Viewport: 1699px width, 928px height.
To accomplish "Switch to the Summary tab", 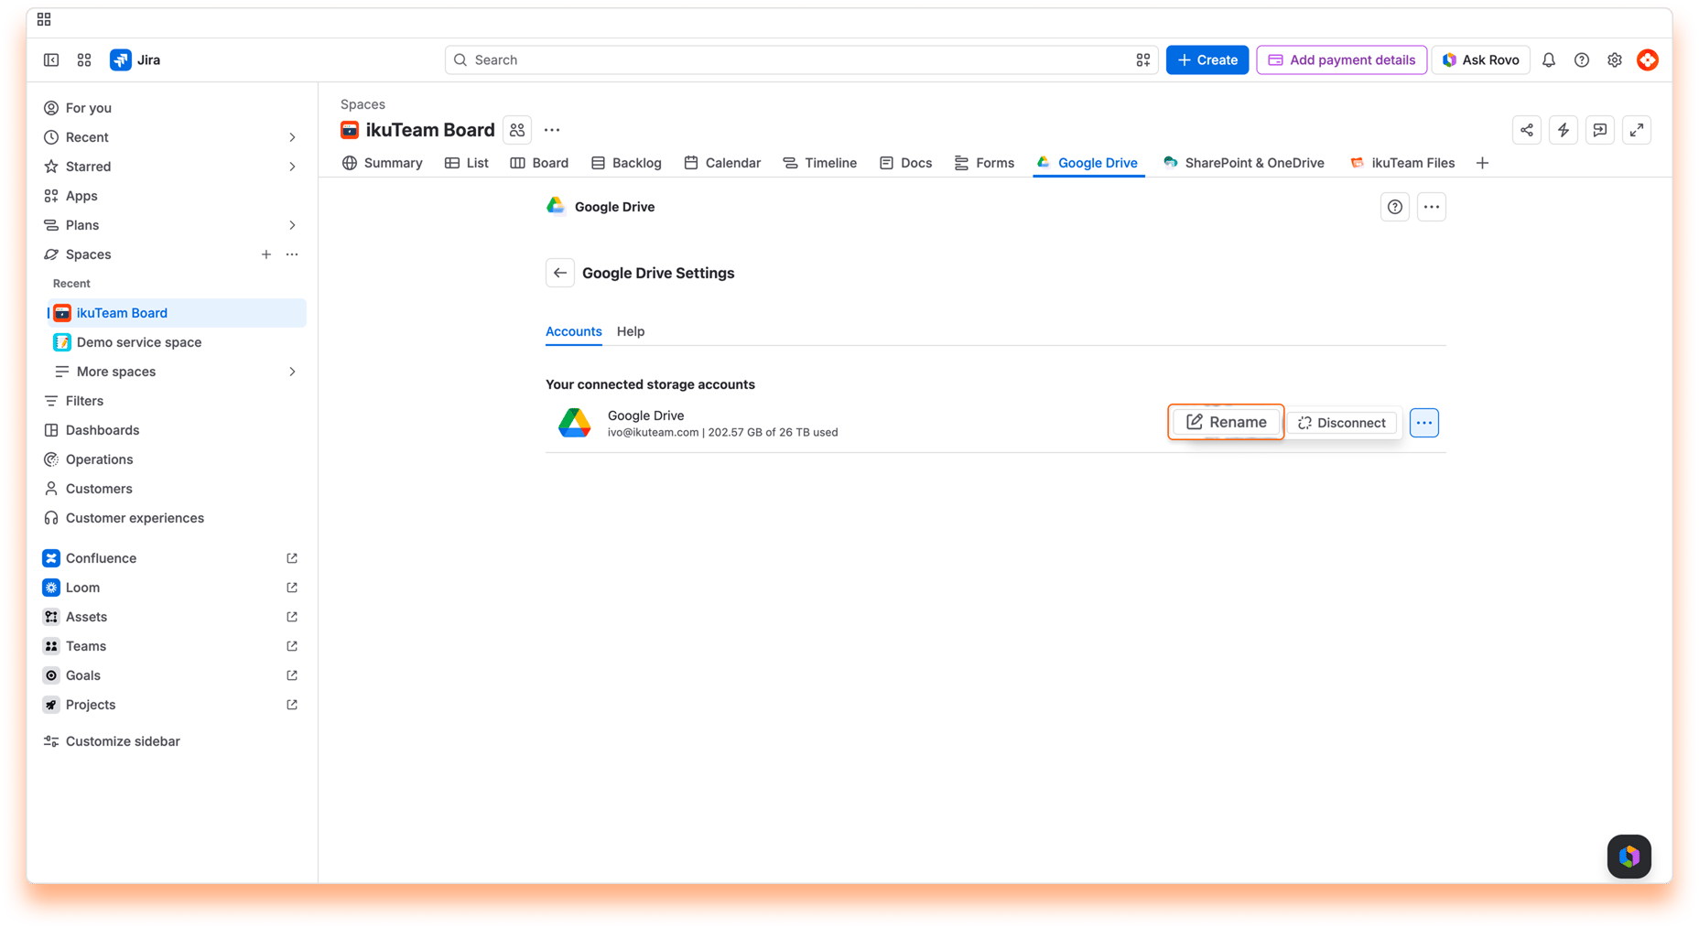I will [383, 163].
